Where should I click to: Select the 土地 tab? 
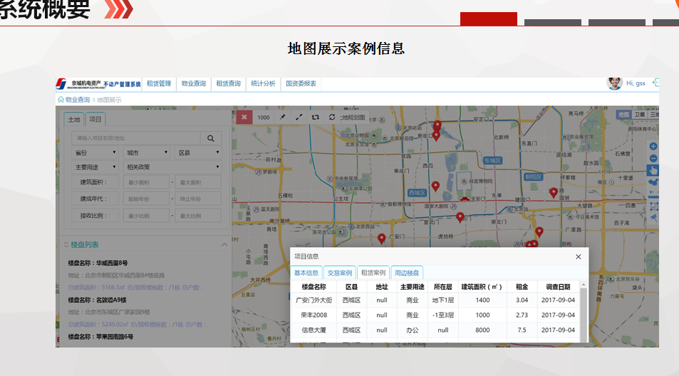(x=74, y=120)
